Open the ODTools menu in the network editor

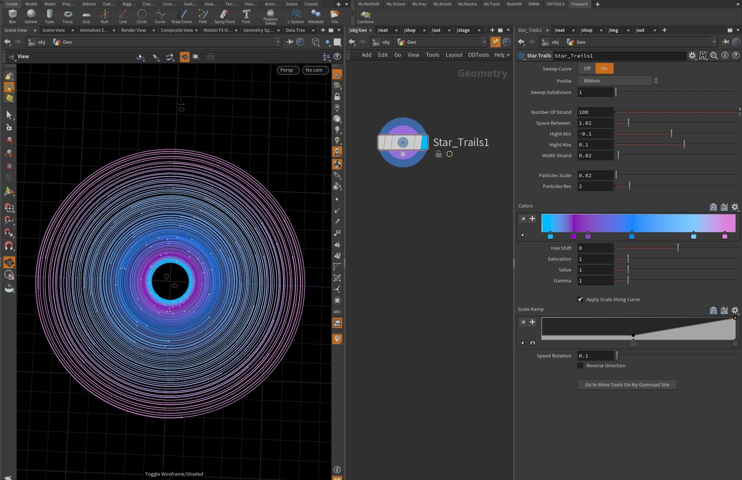pyautogui.click(x=478, y=55)
